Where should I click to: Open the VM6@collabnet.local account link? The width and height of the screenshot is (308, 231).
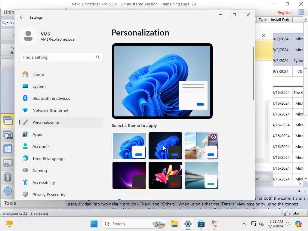coord(58,39)
